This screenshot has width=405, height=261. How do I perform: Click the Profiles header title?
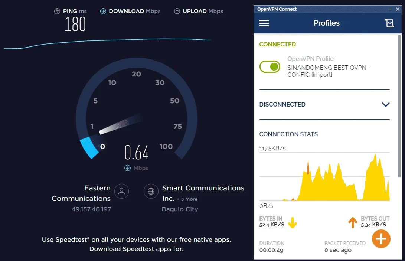326,23
